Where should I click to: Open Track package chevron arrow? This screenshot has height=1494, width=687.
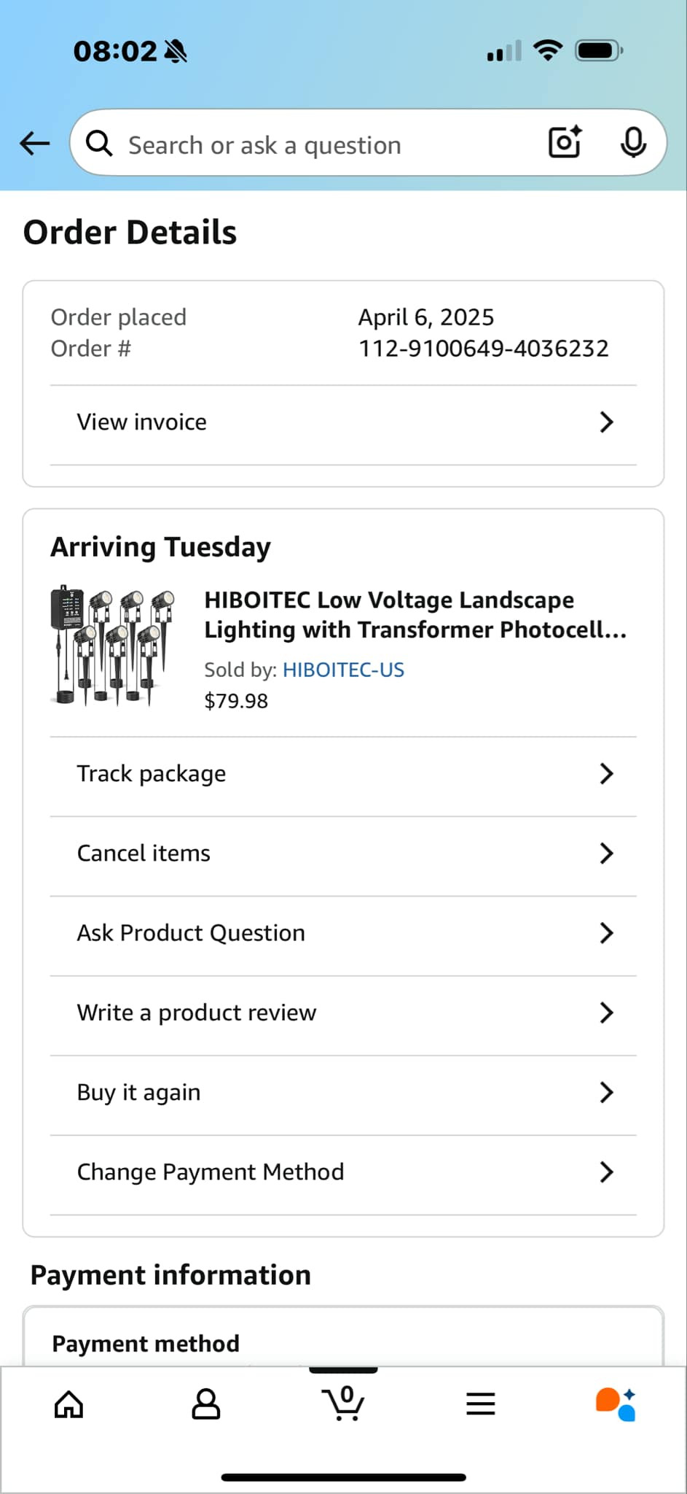tap(606, 773)
